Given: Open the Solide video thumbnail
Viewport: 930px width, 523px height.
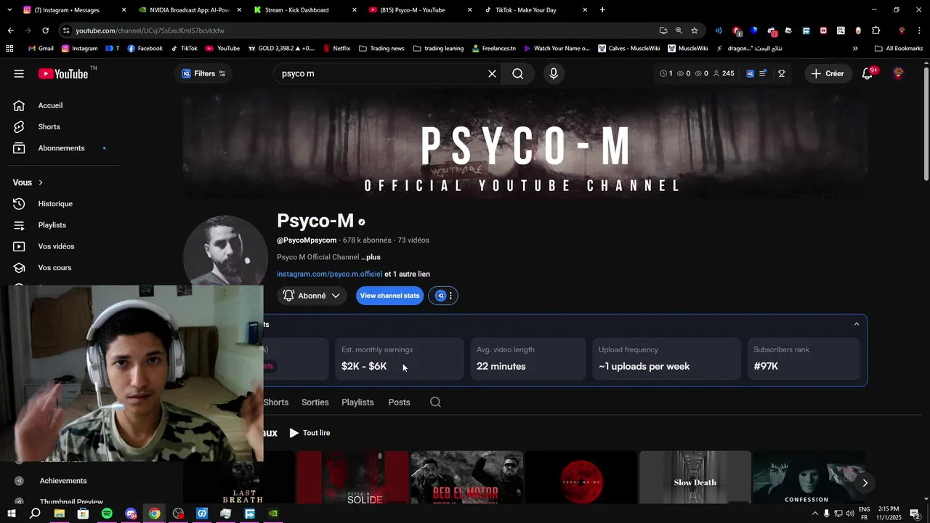Looking at the screenshot, I should tap(353, 477).
